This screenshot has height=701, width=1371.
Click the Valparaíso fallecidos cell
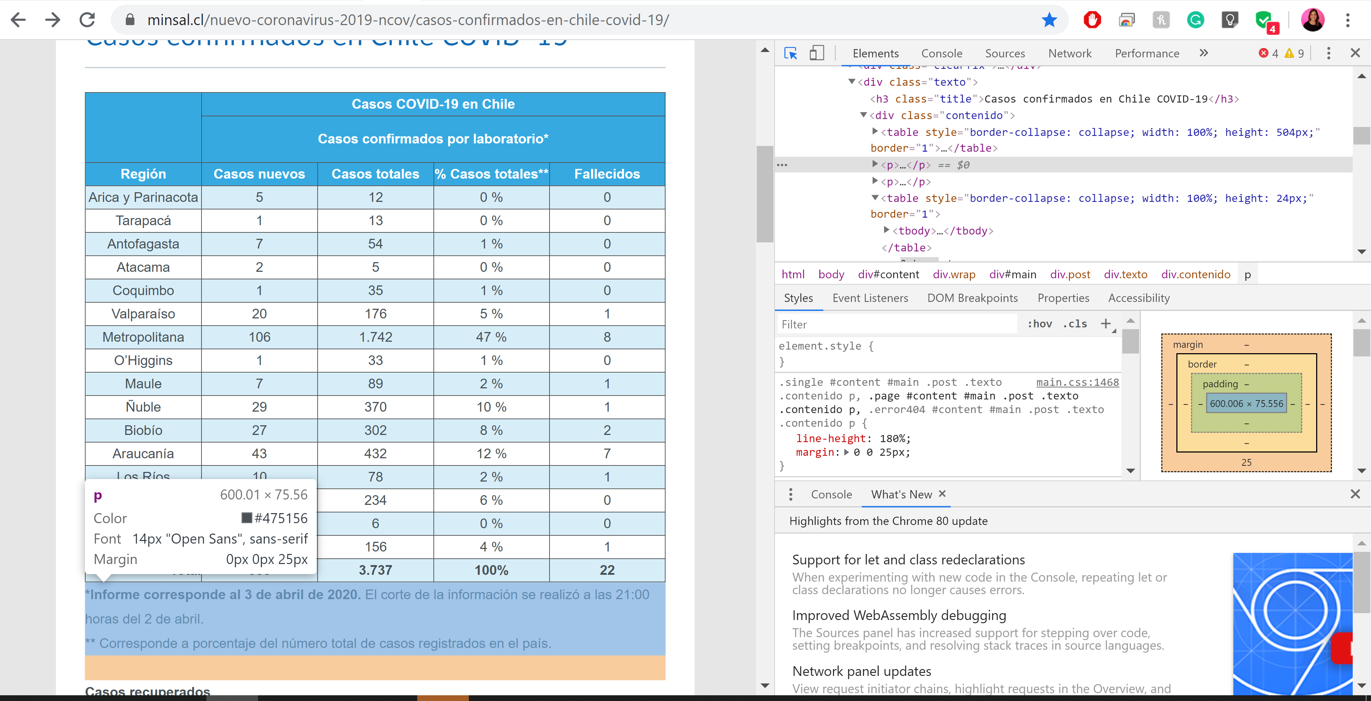tap(607, 313)
